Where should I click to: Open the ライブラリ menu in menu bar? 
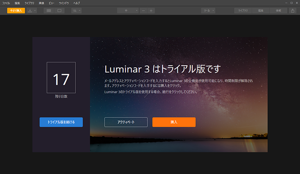29,3
